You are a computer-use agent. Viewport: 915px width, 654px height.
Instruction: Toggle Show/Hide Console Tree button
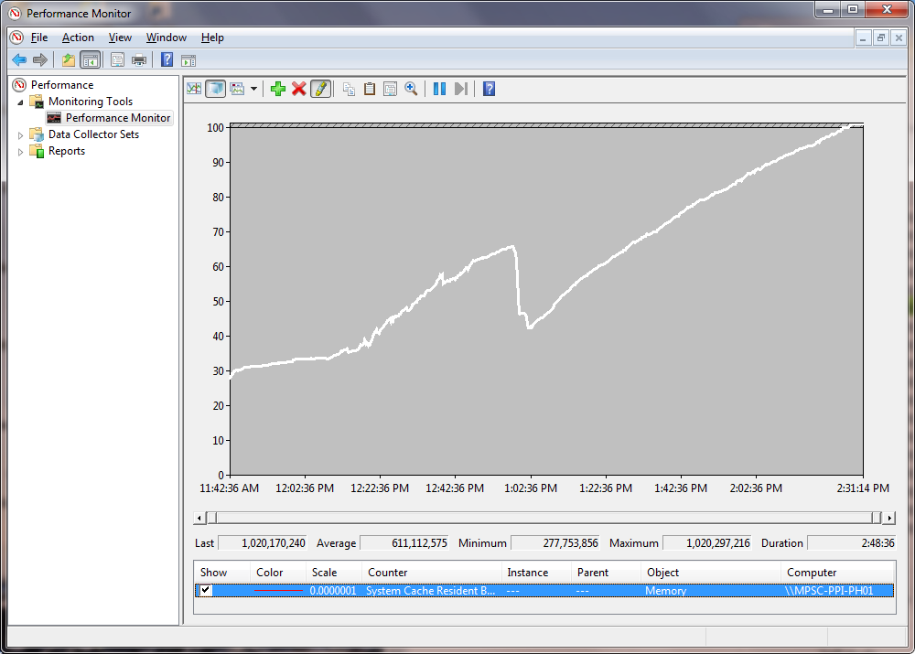pos(90,60)
